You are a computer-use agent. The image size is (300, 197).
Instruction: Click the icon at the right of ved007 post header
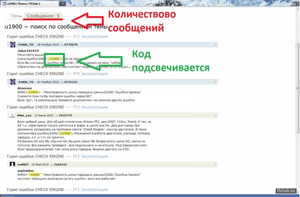click(214, 164)
